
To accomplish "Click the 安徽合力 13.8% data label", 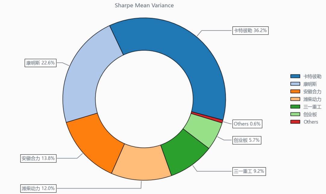I will pyautogui.click(x=38, y=158).
